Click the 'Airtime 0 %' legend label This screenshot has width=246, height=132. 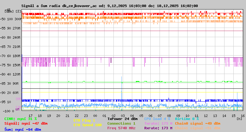(x=187, y=119)
